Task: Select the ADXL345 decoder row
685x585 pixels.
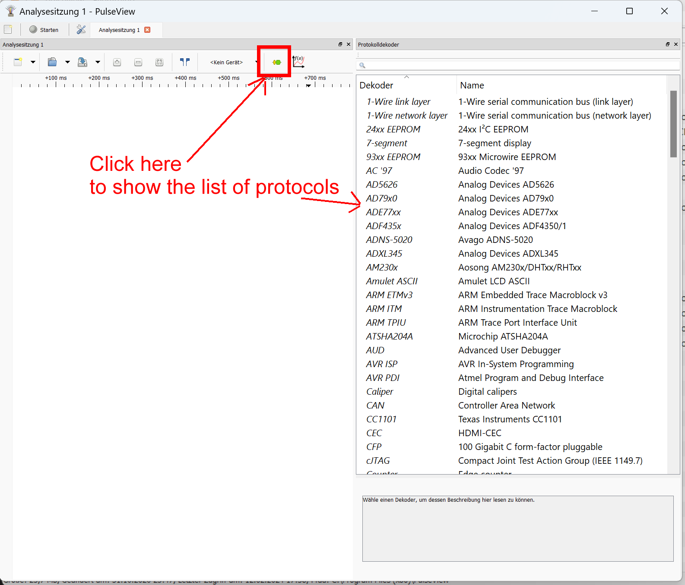Action: coord(512,254)
